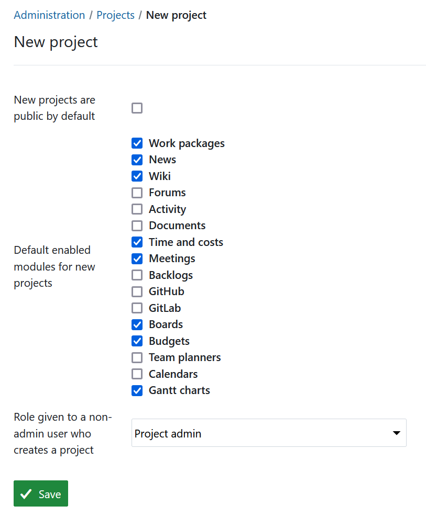Check the GitHub integration module

tap(137, 291)
